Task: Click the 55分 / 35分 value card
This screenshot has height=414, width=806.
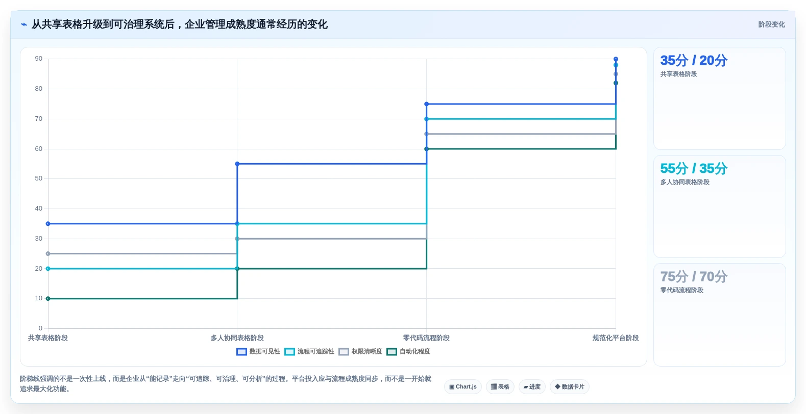Action: click(x=720, y=206)
